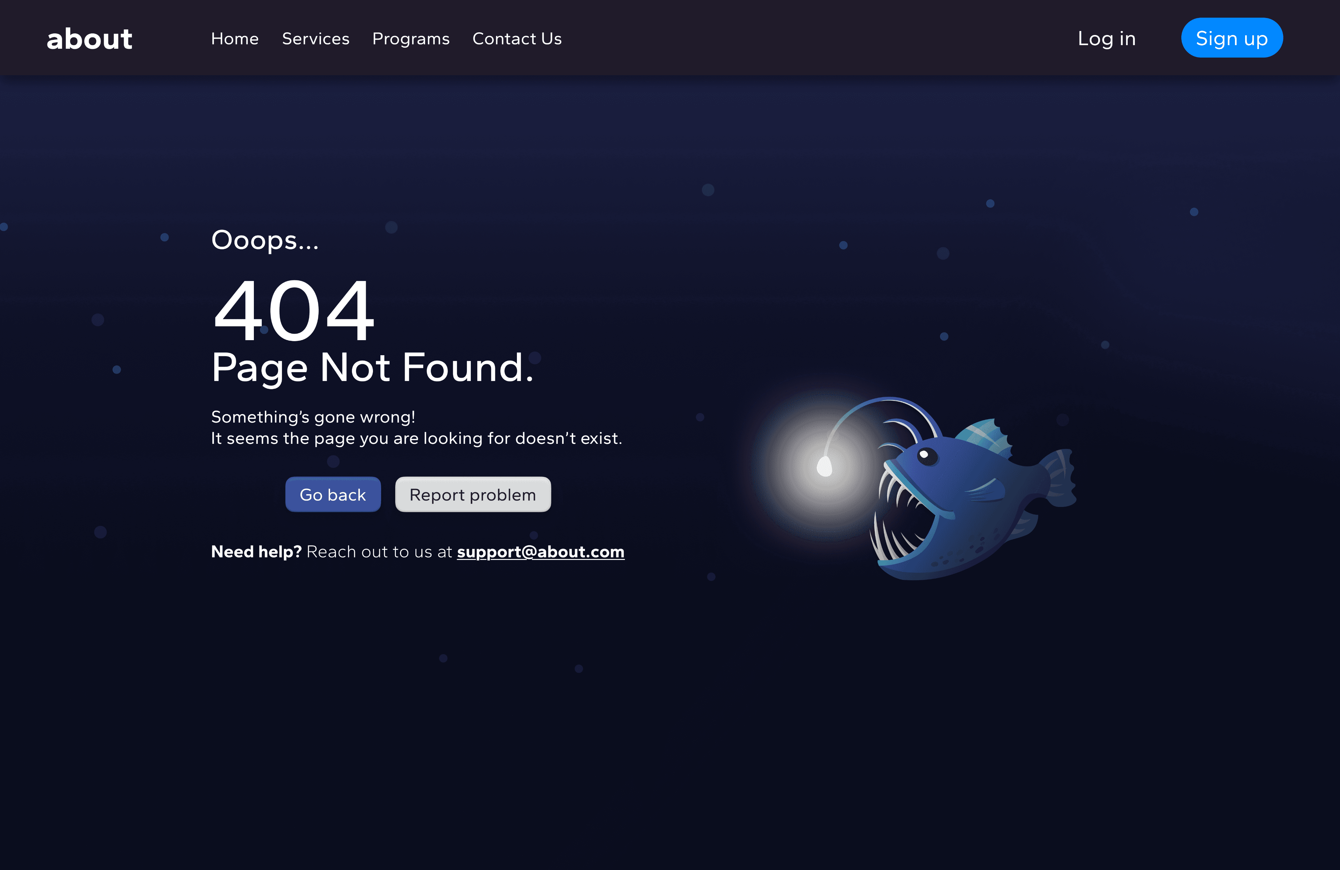
Task: Click the large 404 heading
Action: [293, 310]
